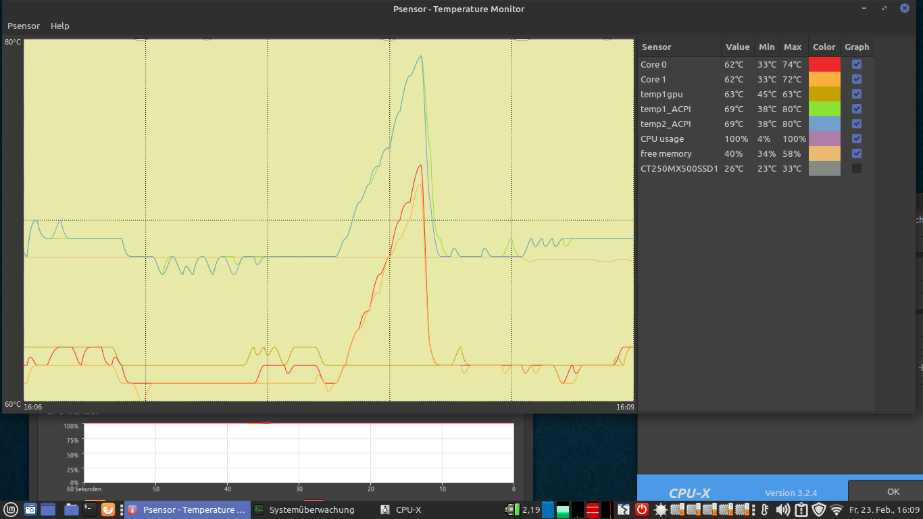Change the blue temp2_ACPI color swatch
This screenshot has height=519, width=923.
pyautogui.click(x=824, y=124)
